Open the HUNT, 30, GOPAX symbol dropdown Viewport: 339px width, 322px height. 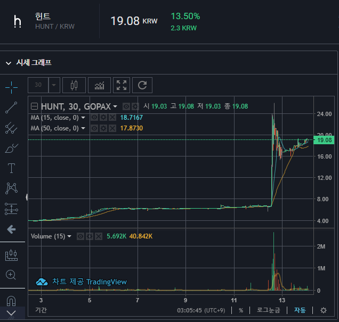(115, 106)
